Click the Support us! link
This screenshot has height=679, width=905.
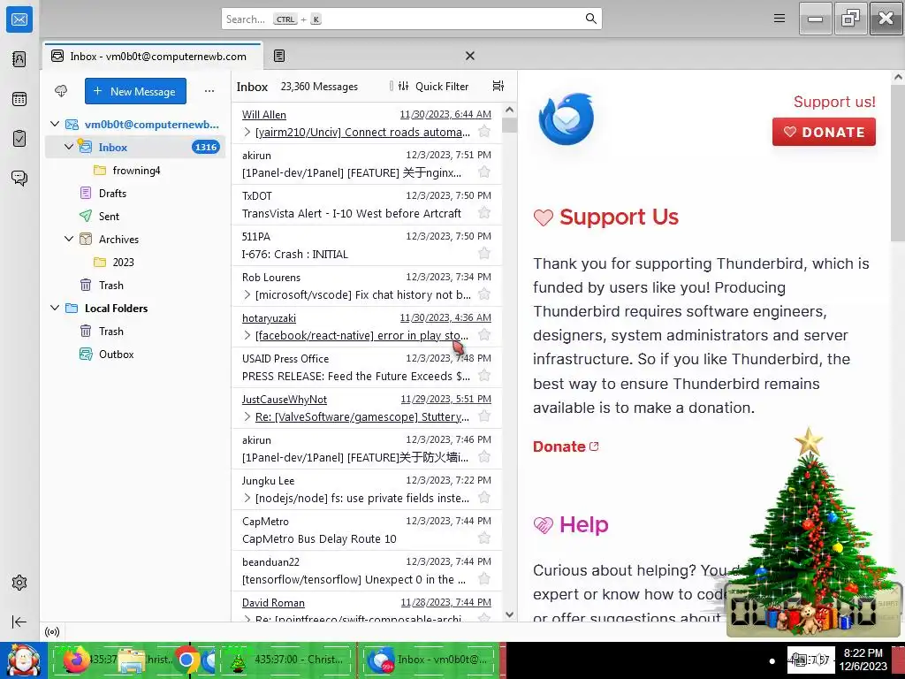[x=834, y=102]
